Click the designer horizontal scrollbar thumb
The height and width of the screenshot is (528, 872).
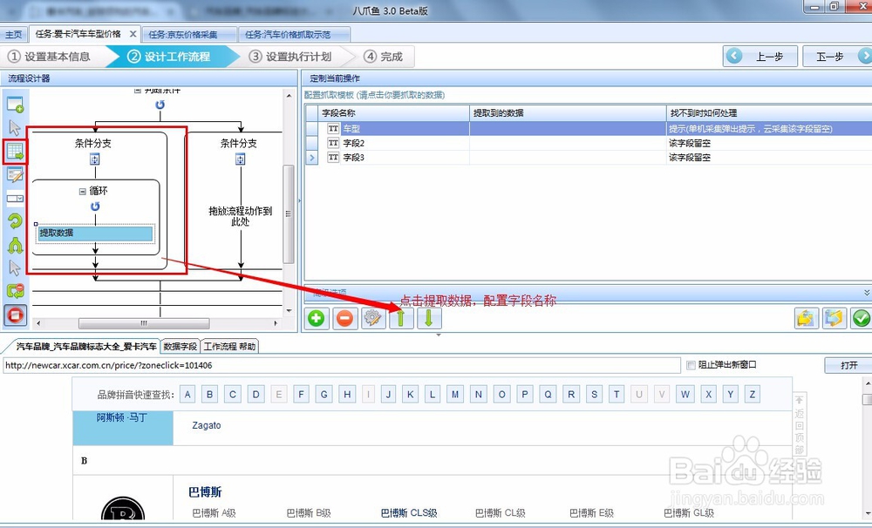144,323
